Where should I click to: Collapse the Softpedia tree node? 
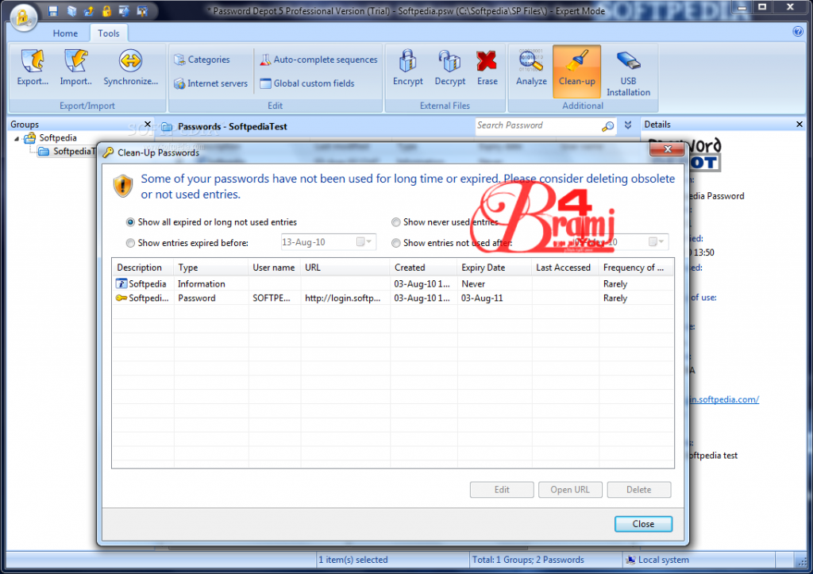17,138
